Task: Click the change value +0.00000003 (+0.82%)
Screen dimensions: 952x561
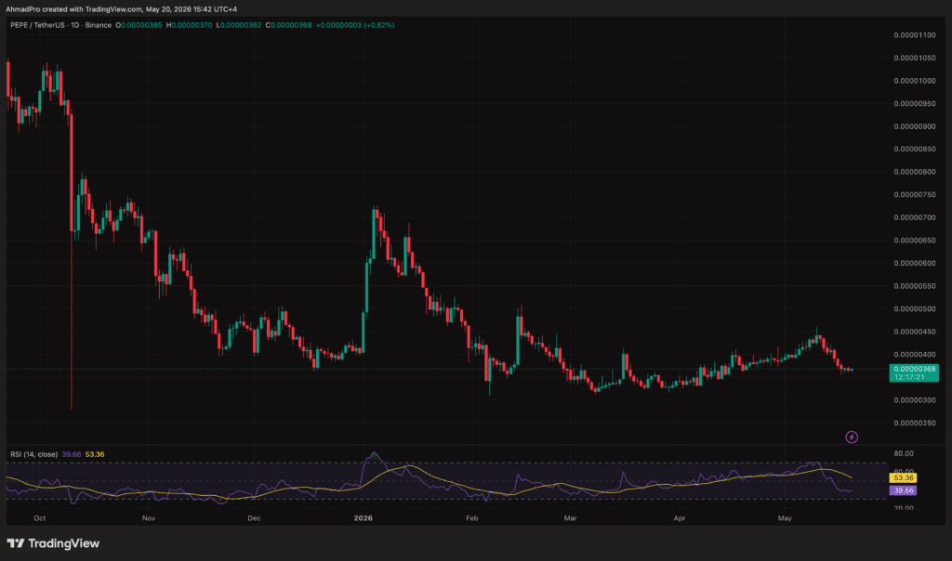Action: (355, 25)
